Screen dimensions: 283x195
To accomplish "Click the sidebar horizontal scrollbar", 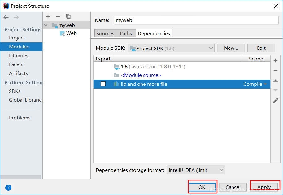I will click(20, 177).
